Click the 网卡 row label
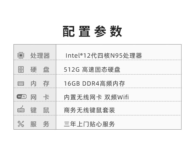 (40, 97)
